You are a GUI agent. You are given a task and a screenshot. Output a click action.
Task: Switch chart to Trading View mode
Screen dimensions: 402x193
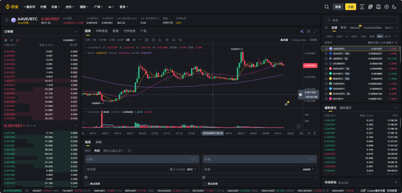pos(299,40)
